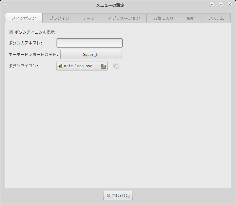This screenshot has height=205, width=236.
Task: Open the テーマ tab
Action: point(88,18)
